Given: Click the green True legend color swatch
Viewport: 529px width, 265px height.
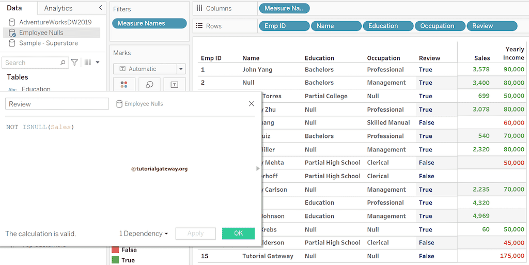Looking at the screenshot, I should pos(115,260).
